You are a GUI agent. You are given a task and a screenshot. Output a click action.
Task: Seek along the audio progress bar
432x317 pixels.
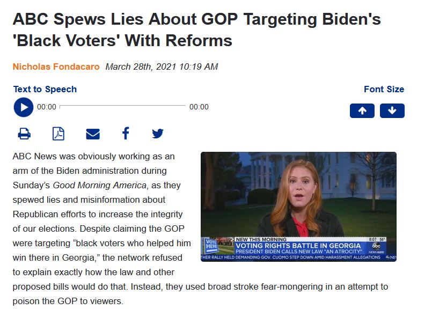pos(122,106)
